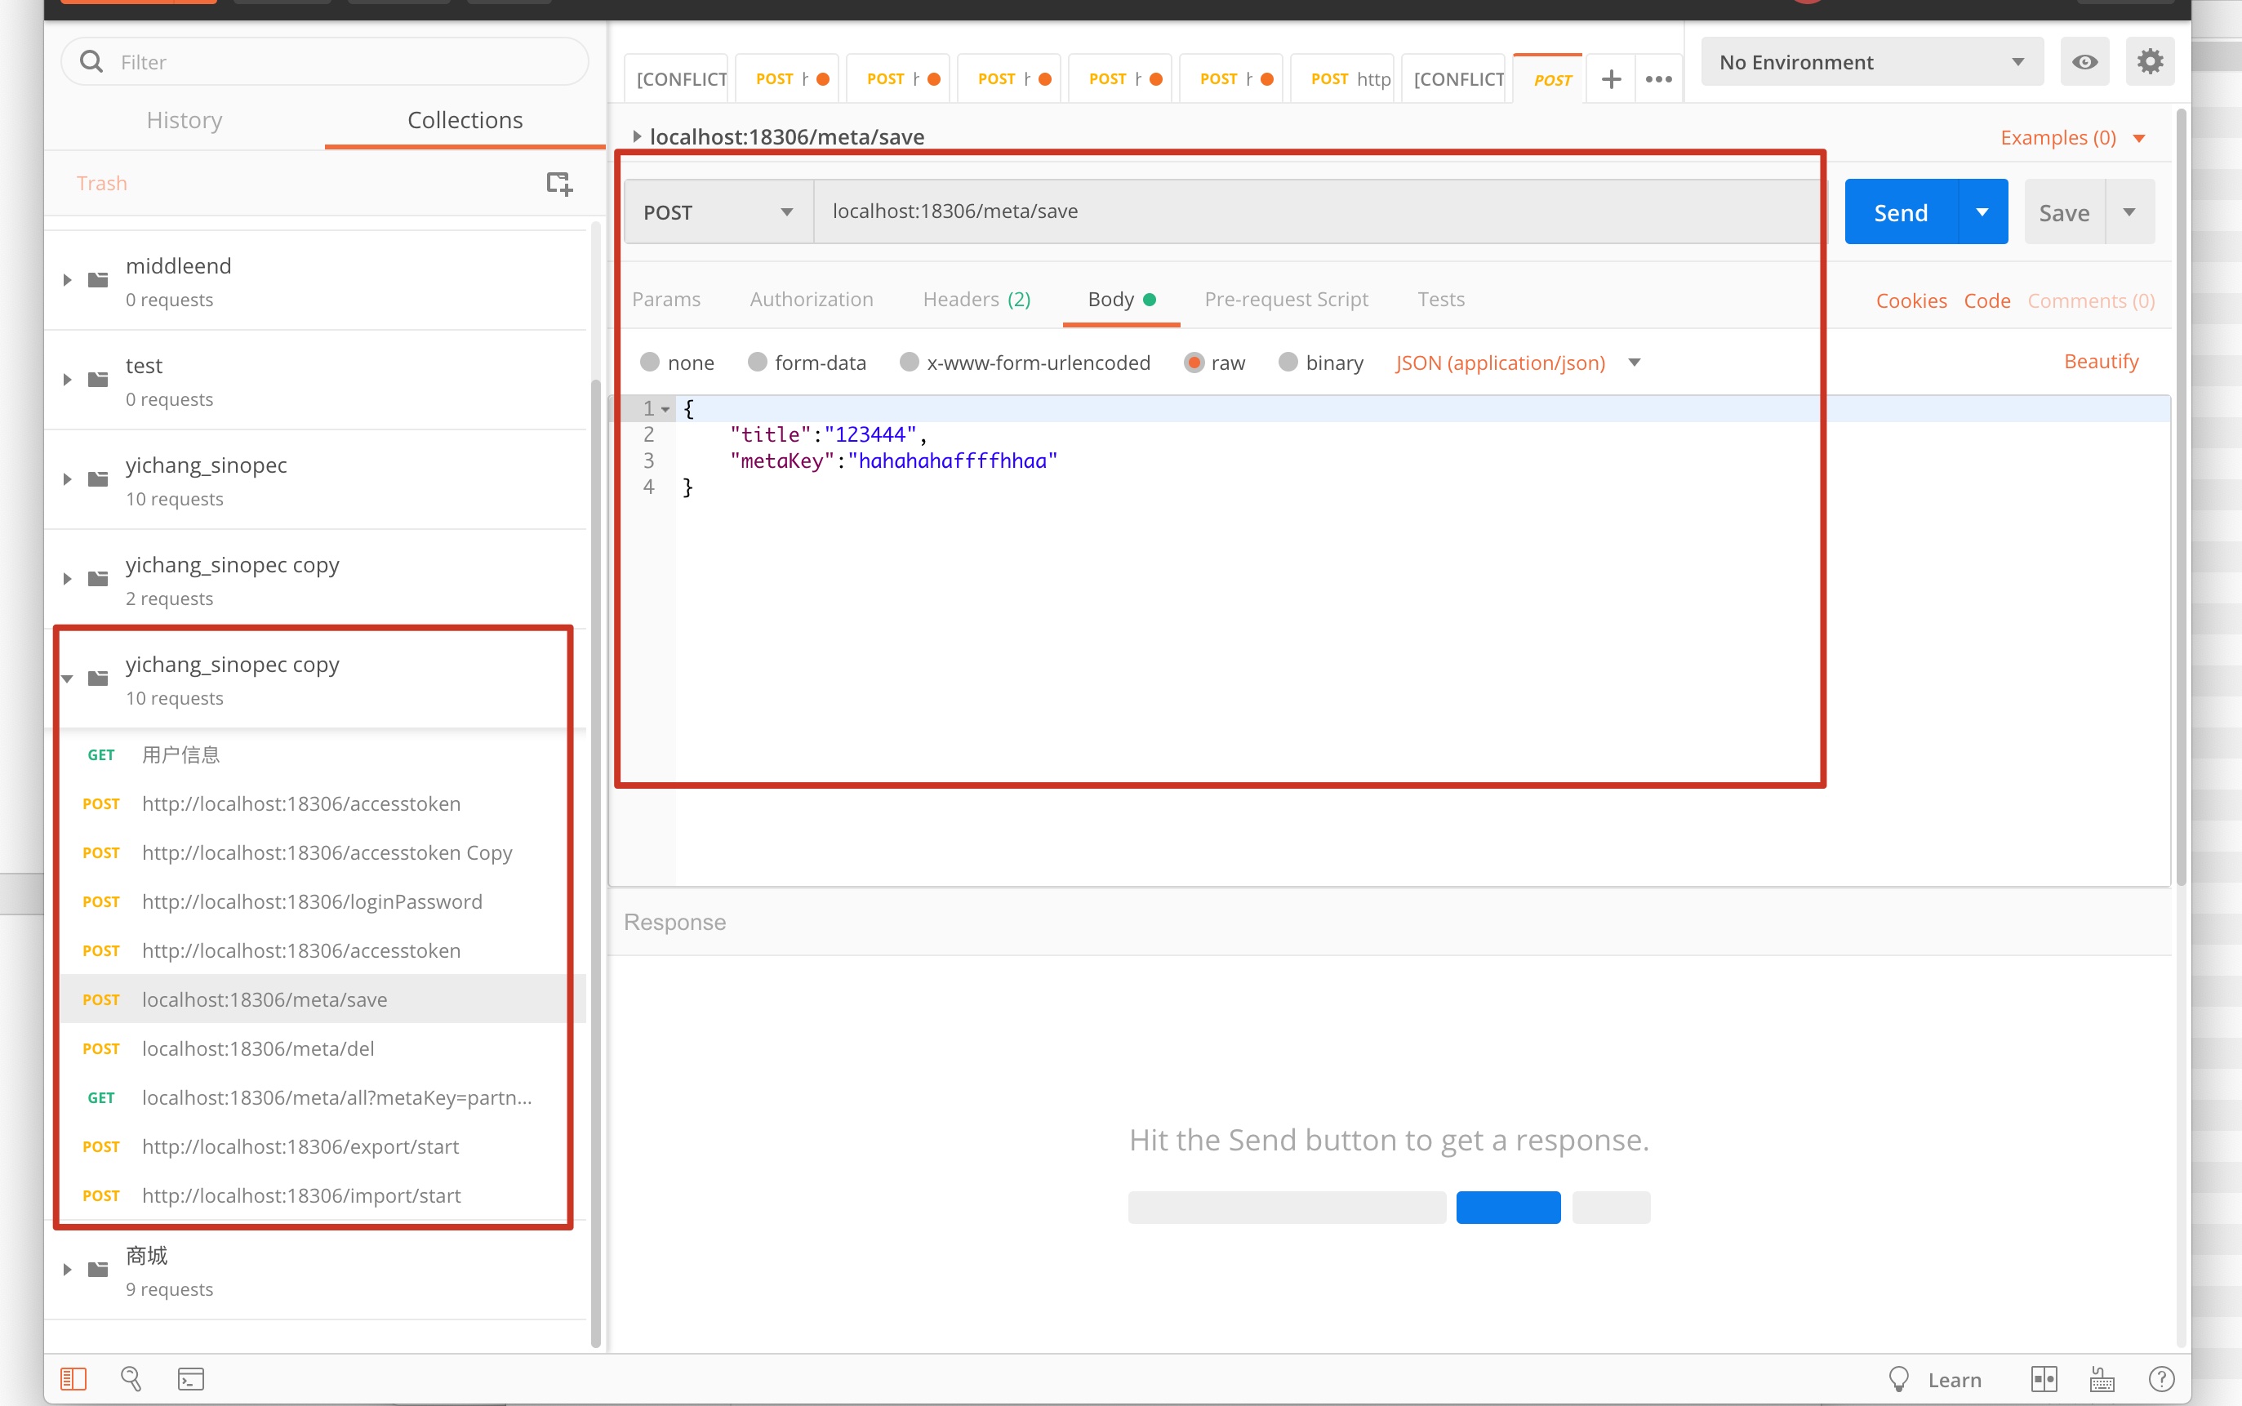Toggle sidebar with bottom-left icon
This screenshot has height=1406, width=2242.
[73, 1378]
